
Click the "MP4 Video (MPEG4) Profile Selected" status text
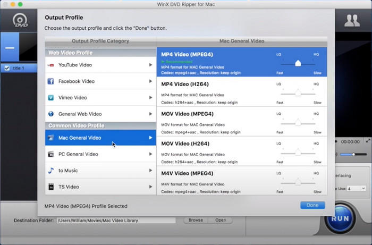click(x=86, y=206)
